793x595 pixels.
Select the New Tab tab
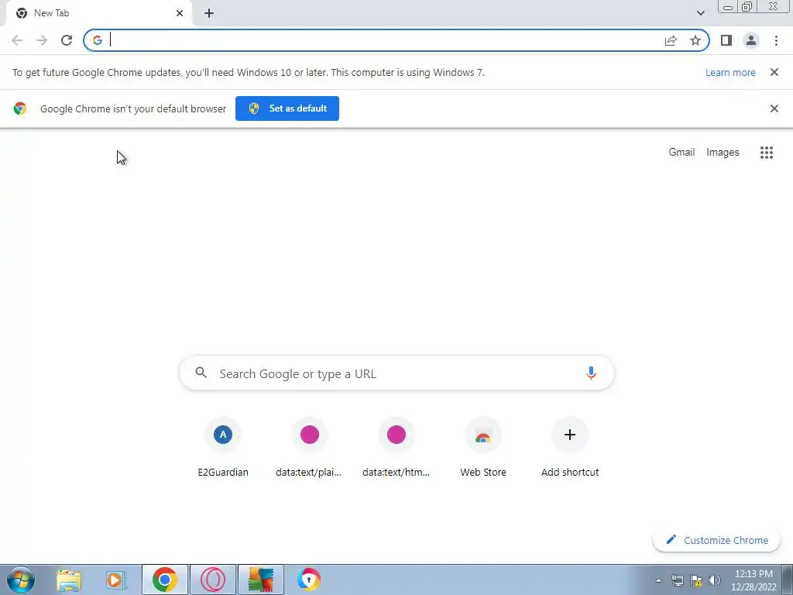click(99, 13)
